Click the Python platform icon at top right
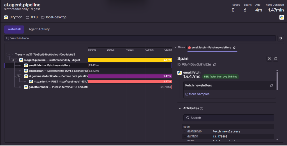Screen dimensions: 287x146 click(281, 17)
